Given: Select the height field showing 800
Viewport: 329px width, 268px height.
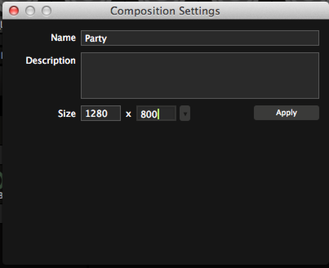Looking at the screenshot, I should coord(156,114).
